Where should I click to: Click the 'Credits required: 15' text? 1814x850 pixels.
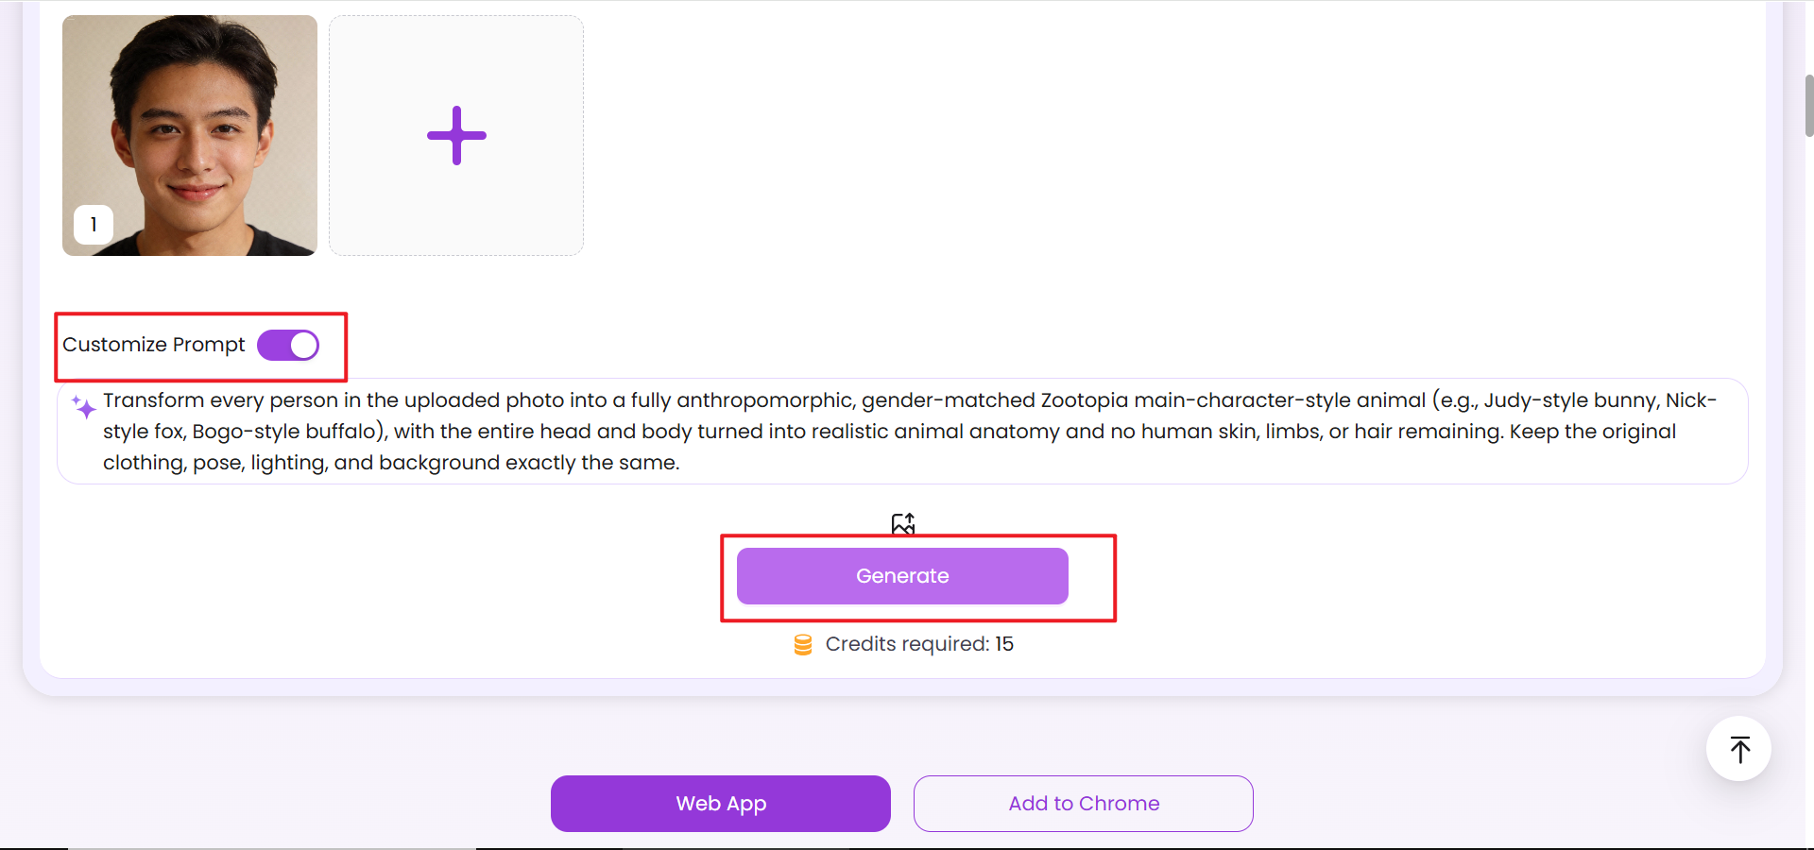click(x=918, y=644)
